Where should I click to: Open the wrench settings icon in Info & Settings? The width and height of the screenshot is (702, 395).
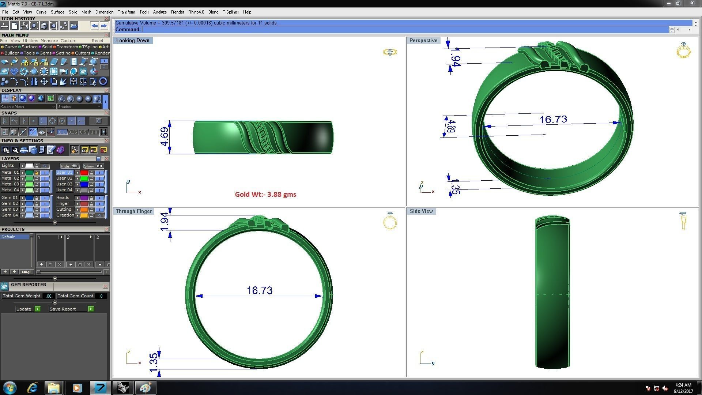pyautogui.click(x=15, y=150)
